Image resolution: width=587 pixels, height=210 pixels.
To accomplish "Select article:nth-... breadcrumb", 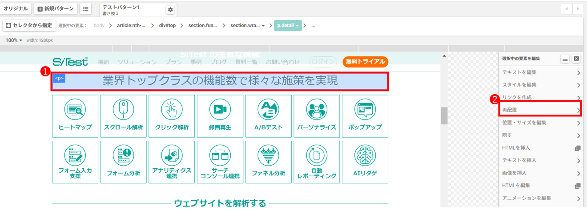I will point(131,26).
